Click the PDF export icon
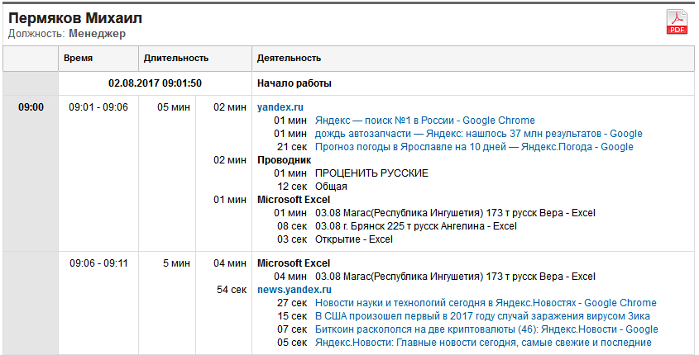Viewport: 699px width, 355px height. 677,21
